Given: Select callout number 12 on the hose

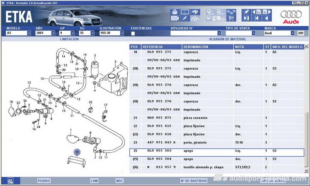Looking at the screenshot, I should (29, 83).
